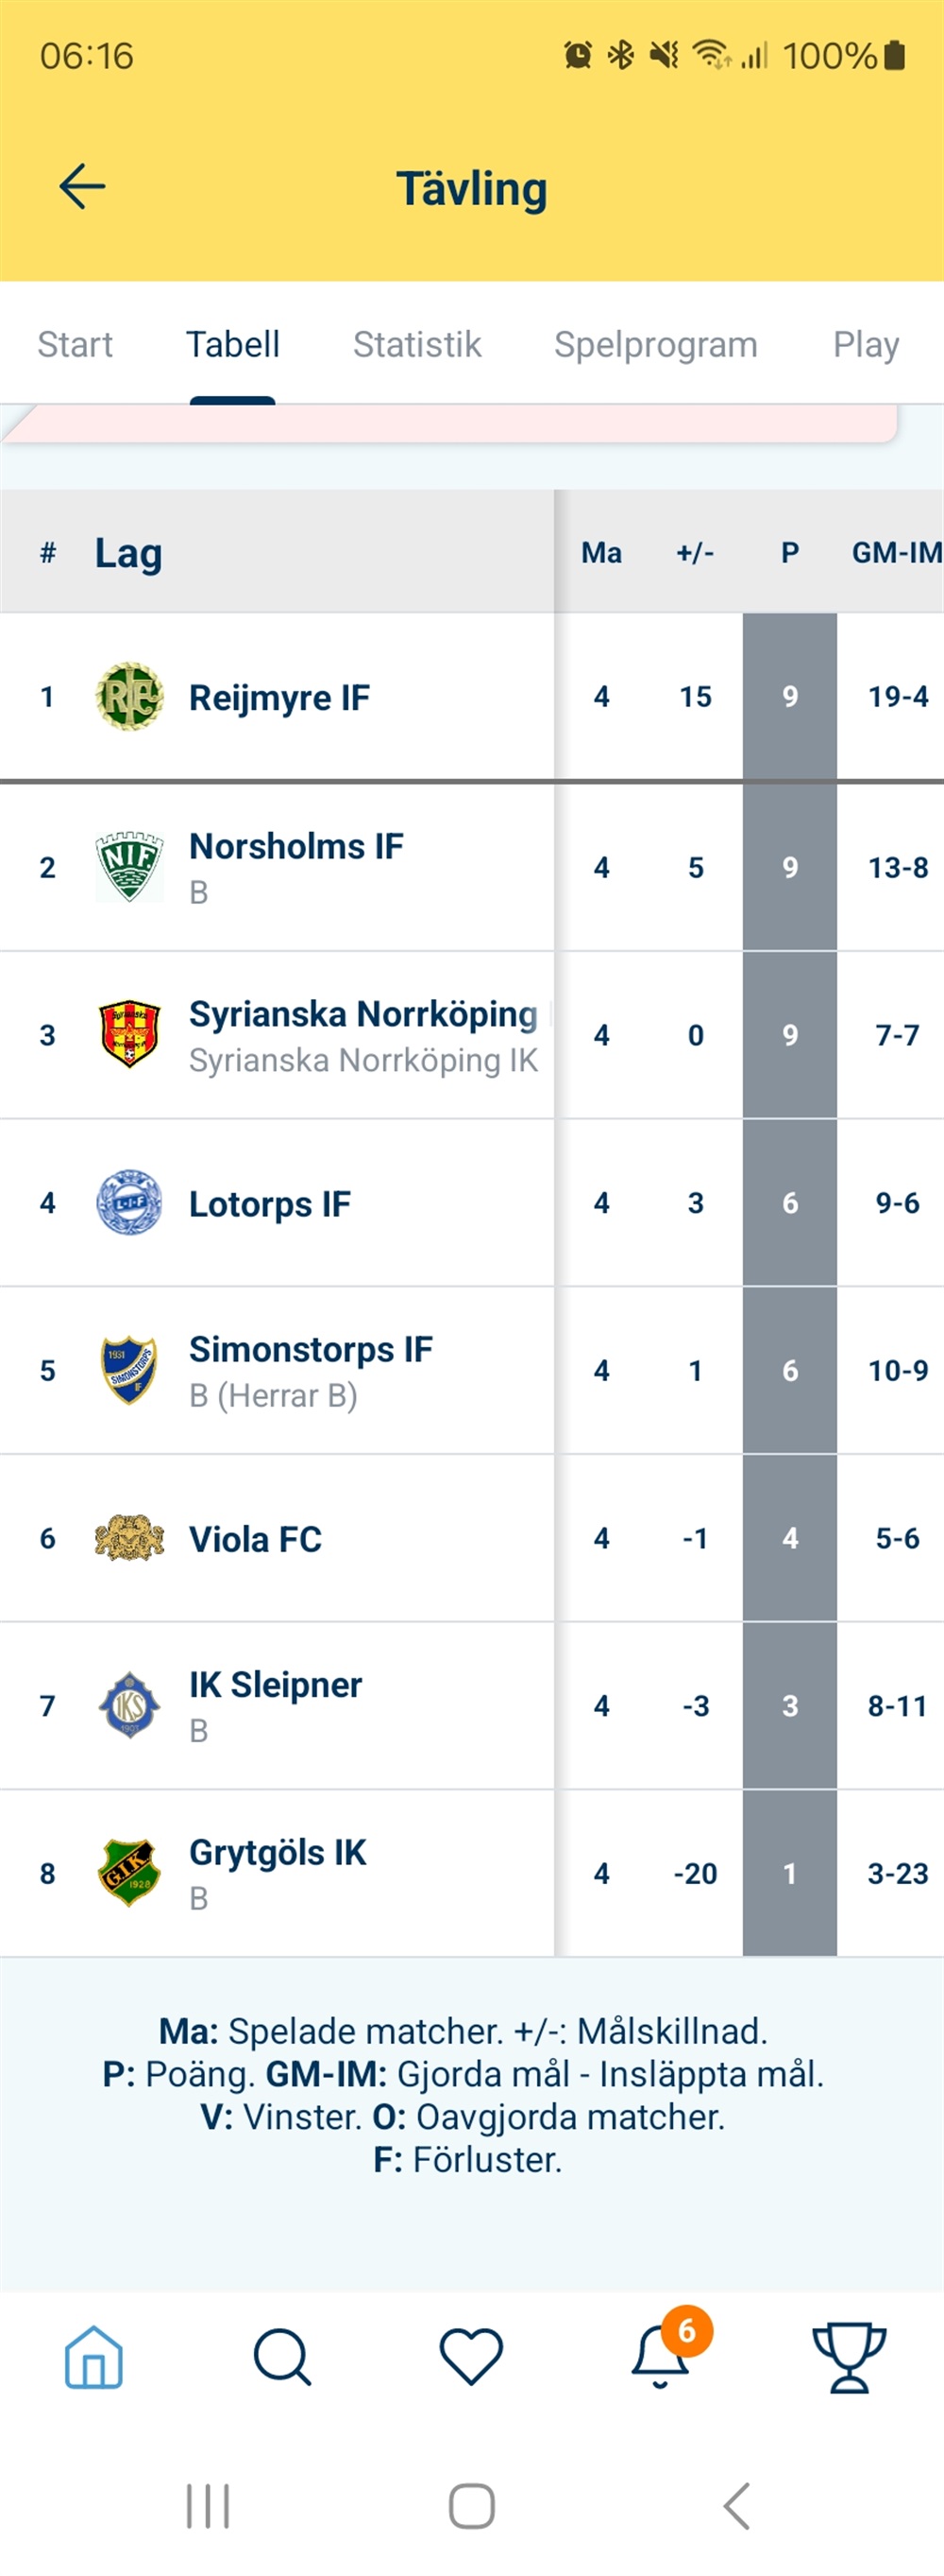Open the Spelprogram tab

[655, 345]
